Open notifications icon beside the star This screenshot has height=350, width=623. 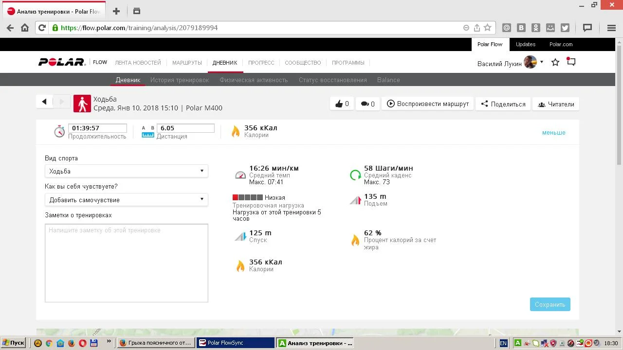(x=571, y=62)
